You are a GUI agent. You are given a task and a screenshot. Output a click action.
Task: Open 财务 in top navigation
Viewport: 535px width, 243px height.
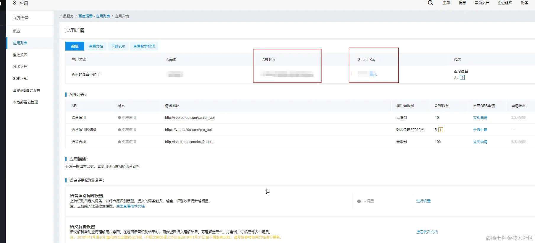tap(525, 3)
